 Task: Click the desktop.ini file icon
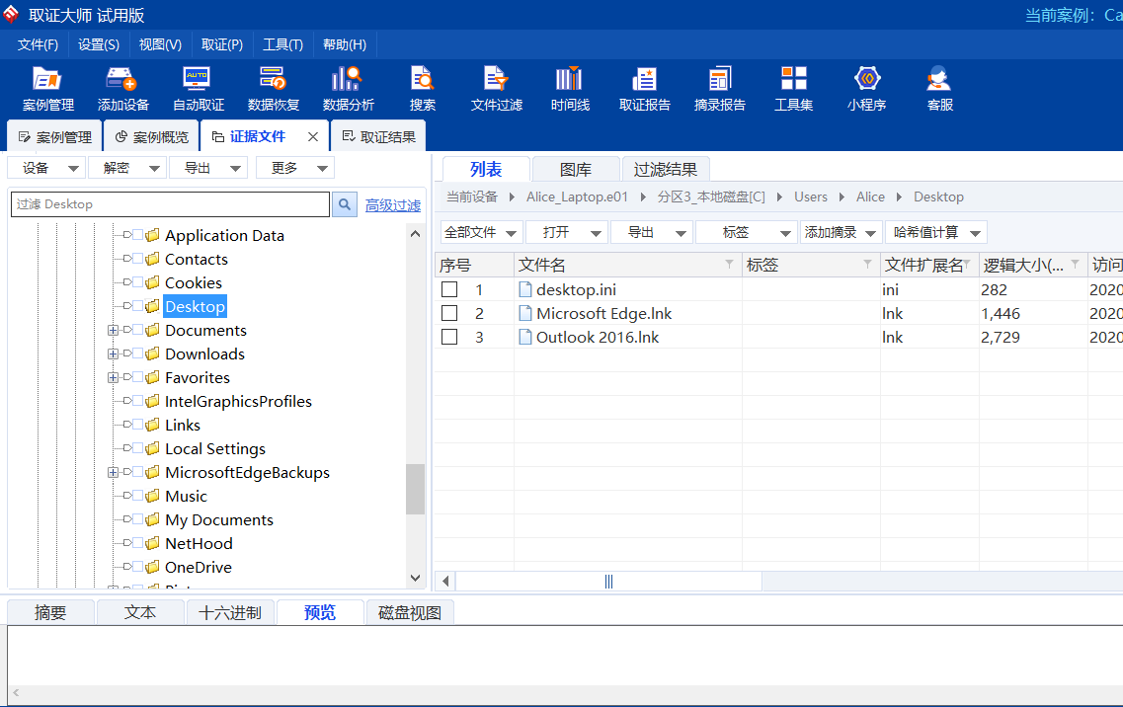[x=525, y=289]
